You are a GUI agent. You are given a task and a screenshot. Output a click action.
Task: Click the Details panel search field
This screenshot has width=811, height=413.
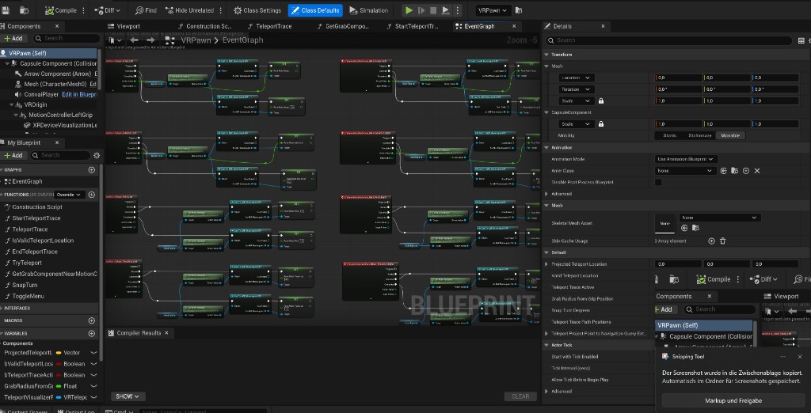(669, 40)
